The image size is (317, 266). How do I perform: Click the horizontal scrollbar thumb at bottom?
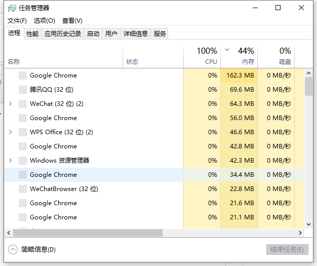pyautogui.click(x=86, y=233)
